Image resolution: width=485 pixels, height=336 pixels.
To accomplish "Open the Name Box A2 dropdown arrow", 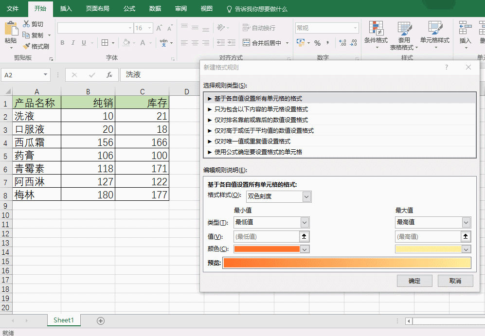I will click(x=45, y=74).
